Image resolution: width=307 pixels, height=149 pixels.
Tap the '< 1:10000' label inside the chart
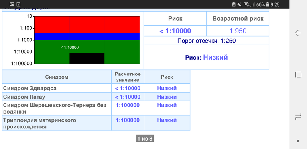pyautogui.click(x=69, y=47)
